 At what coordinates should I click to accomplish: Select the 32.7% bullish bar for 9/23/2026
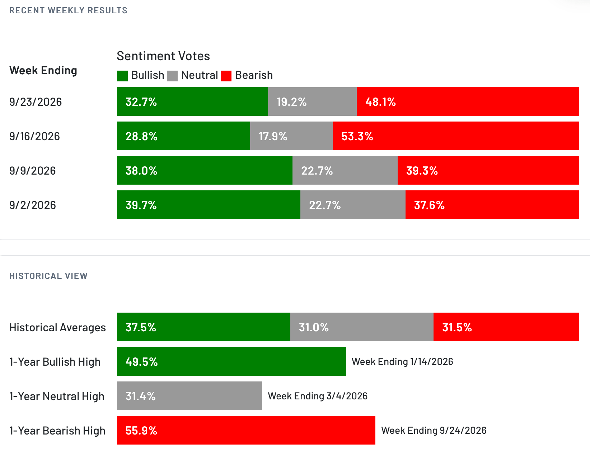pyautogui.click(x=192, y=101)
